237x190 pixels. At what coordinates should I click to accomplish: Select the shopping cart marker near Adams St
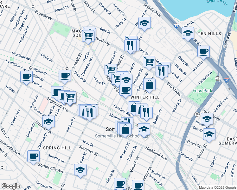(111, 69)
